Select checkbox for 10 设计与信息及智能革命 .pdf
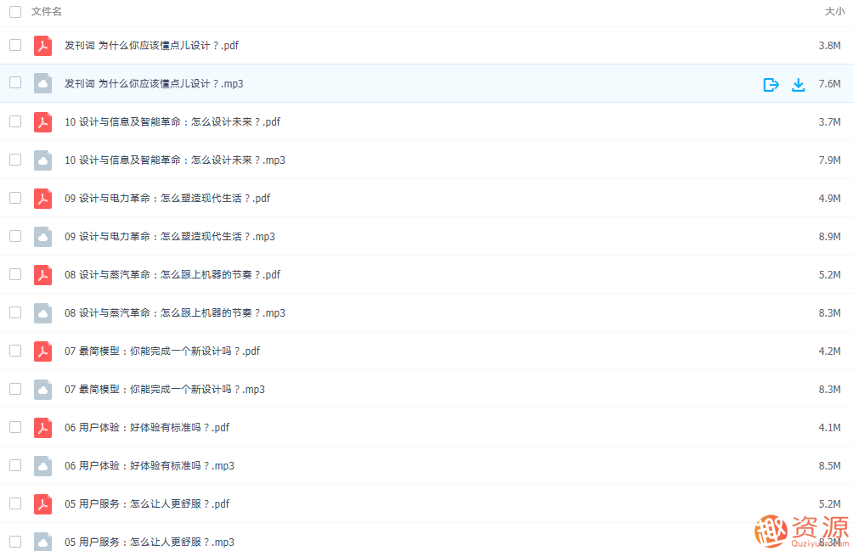Viewport: 853px width, 551px height. tap(15, 121)
